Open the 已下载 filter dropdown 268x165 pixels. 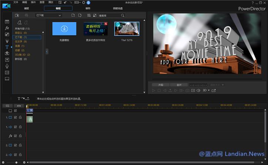48,16
